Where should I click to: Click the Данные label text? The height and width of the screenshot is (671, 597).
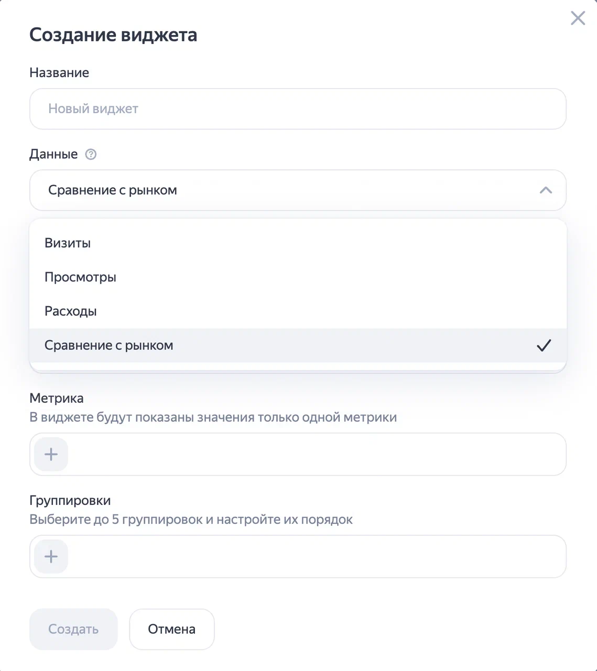[53, 154]
